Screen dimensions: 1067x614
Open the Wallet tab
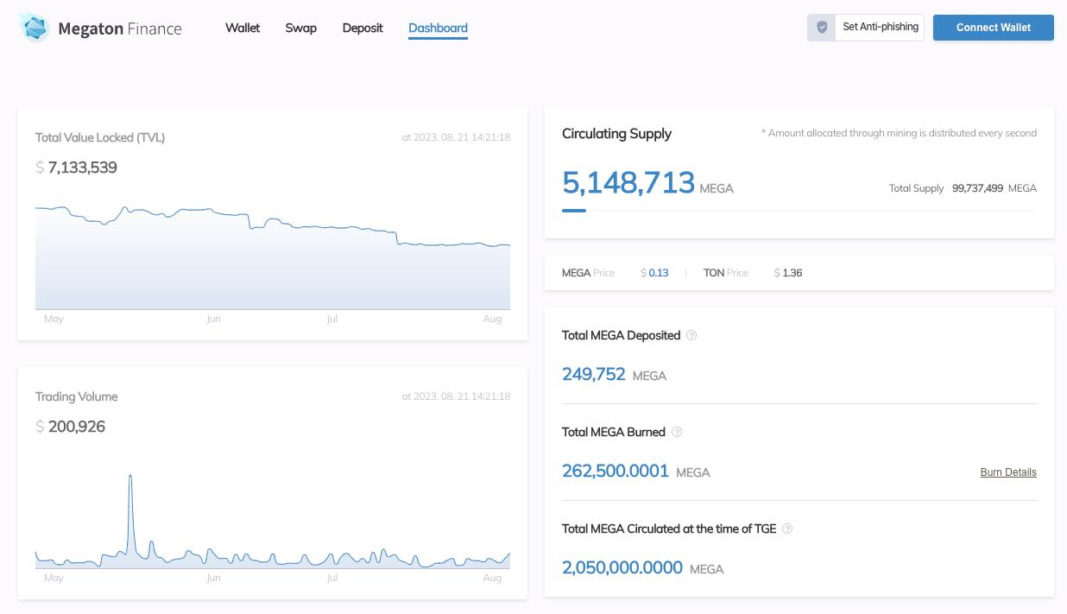243,28
